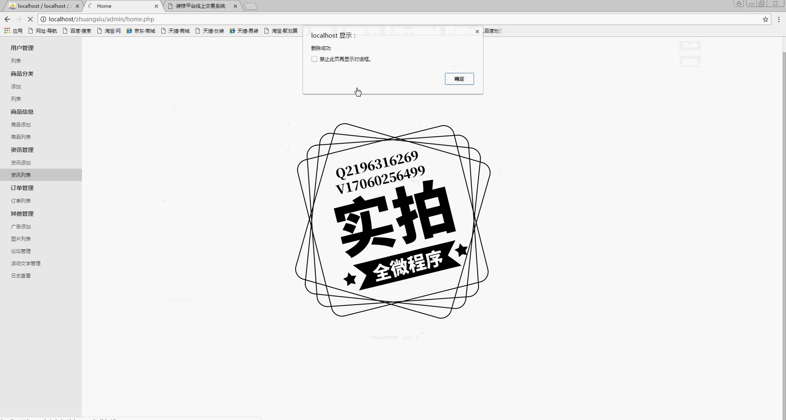Open 添加 under 商品分类
786x420 pixels.
point(16,86)
